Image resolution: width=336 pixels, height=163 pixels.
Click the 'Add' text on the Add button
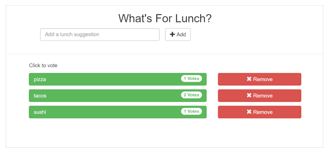pyautogui.click(x=181, y=34)
